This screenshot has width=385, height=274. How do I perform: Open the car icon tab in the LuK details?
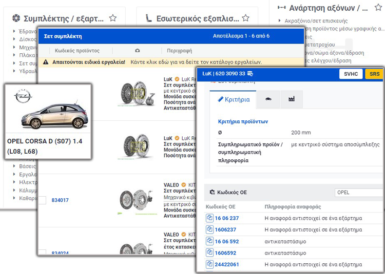tap(268, 99)
